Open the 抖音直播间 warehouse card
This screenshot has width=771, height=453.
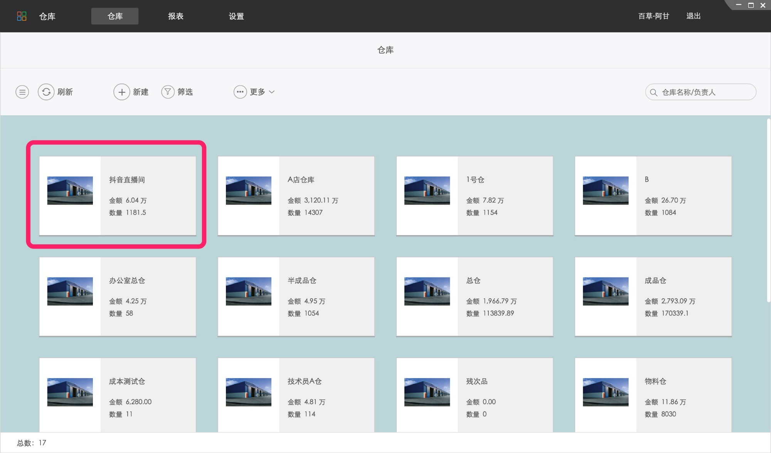click(x=118, y=196)
